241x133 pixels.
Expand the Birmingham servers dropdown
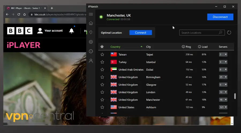coord(223,77)
